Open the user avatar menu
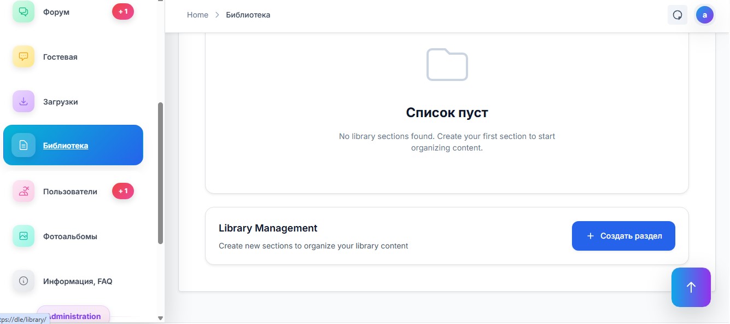The height and width of the screenshot is (324, 730). [704, 15]
